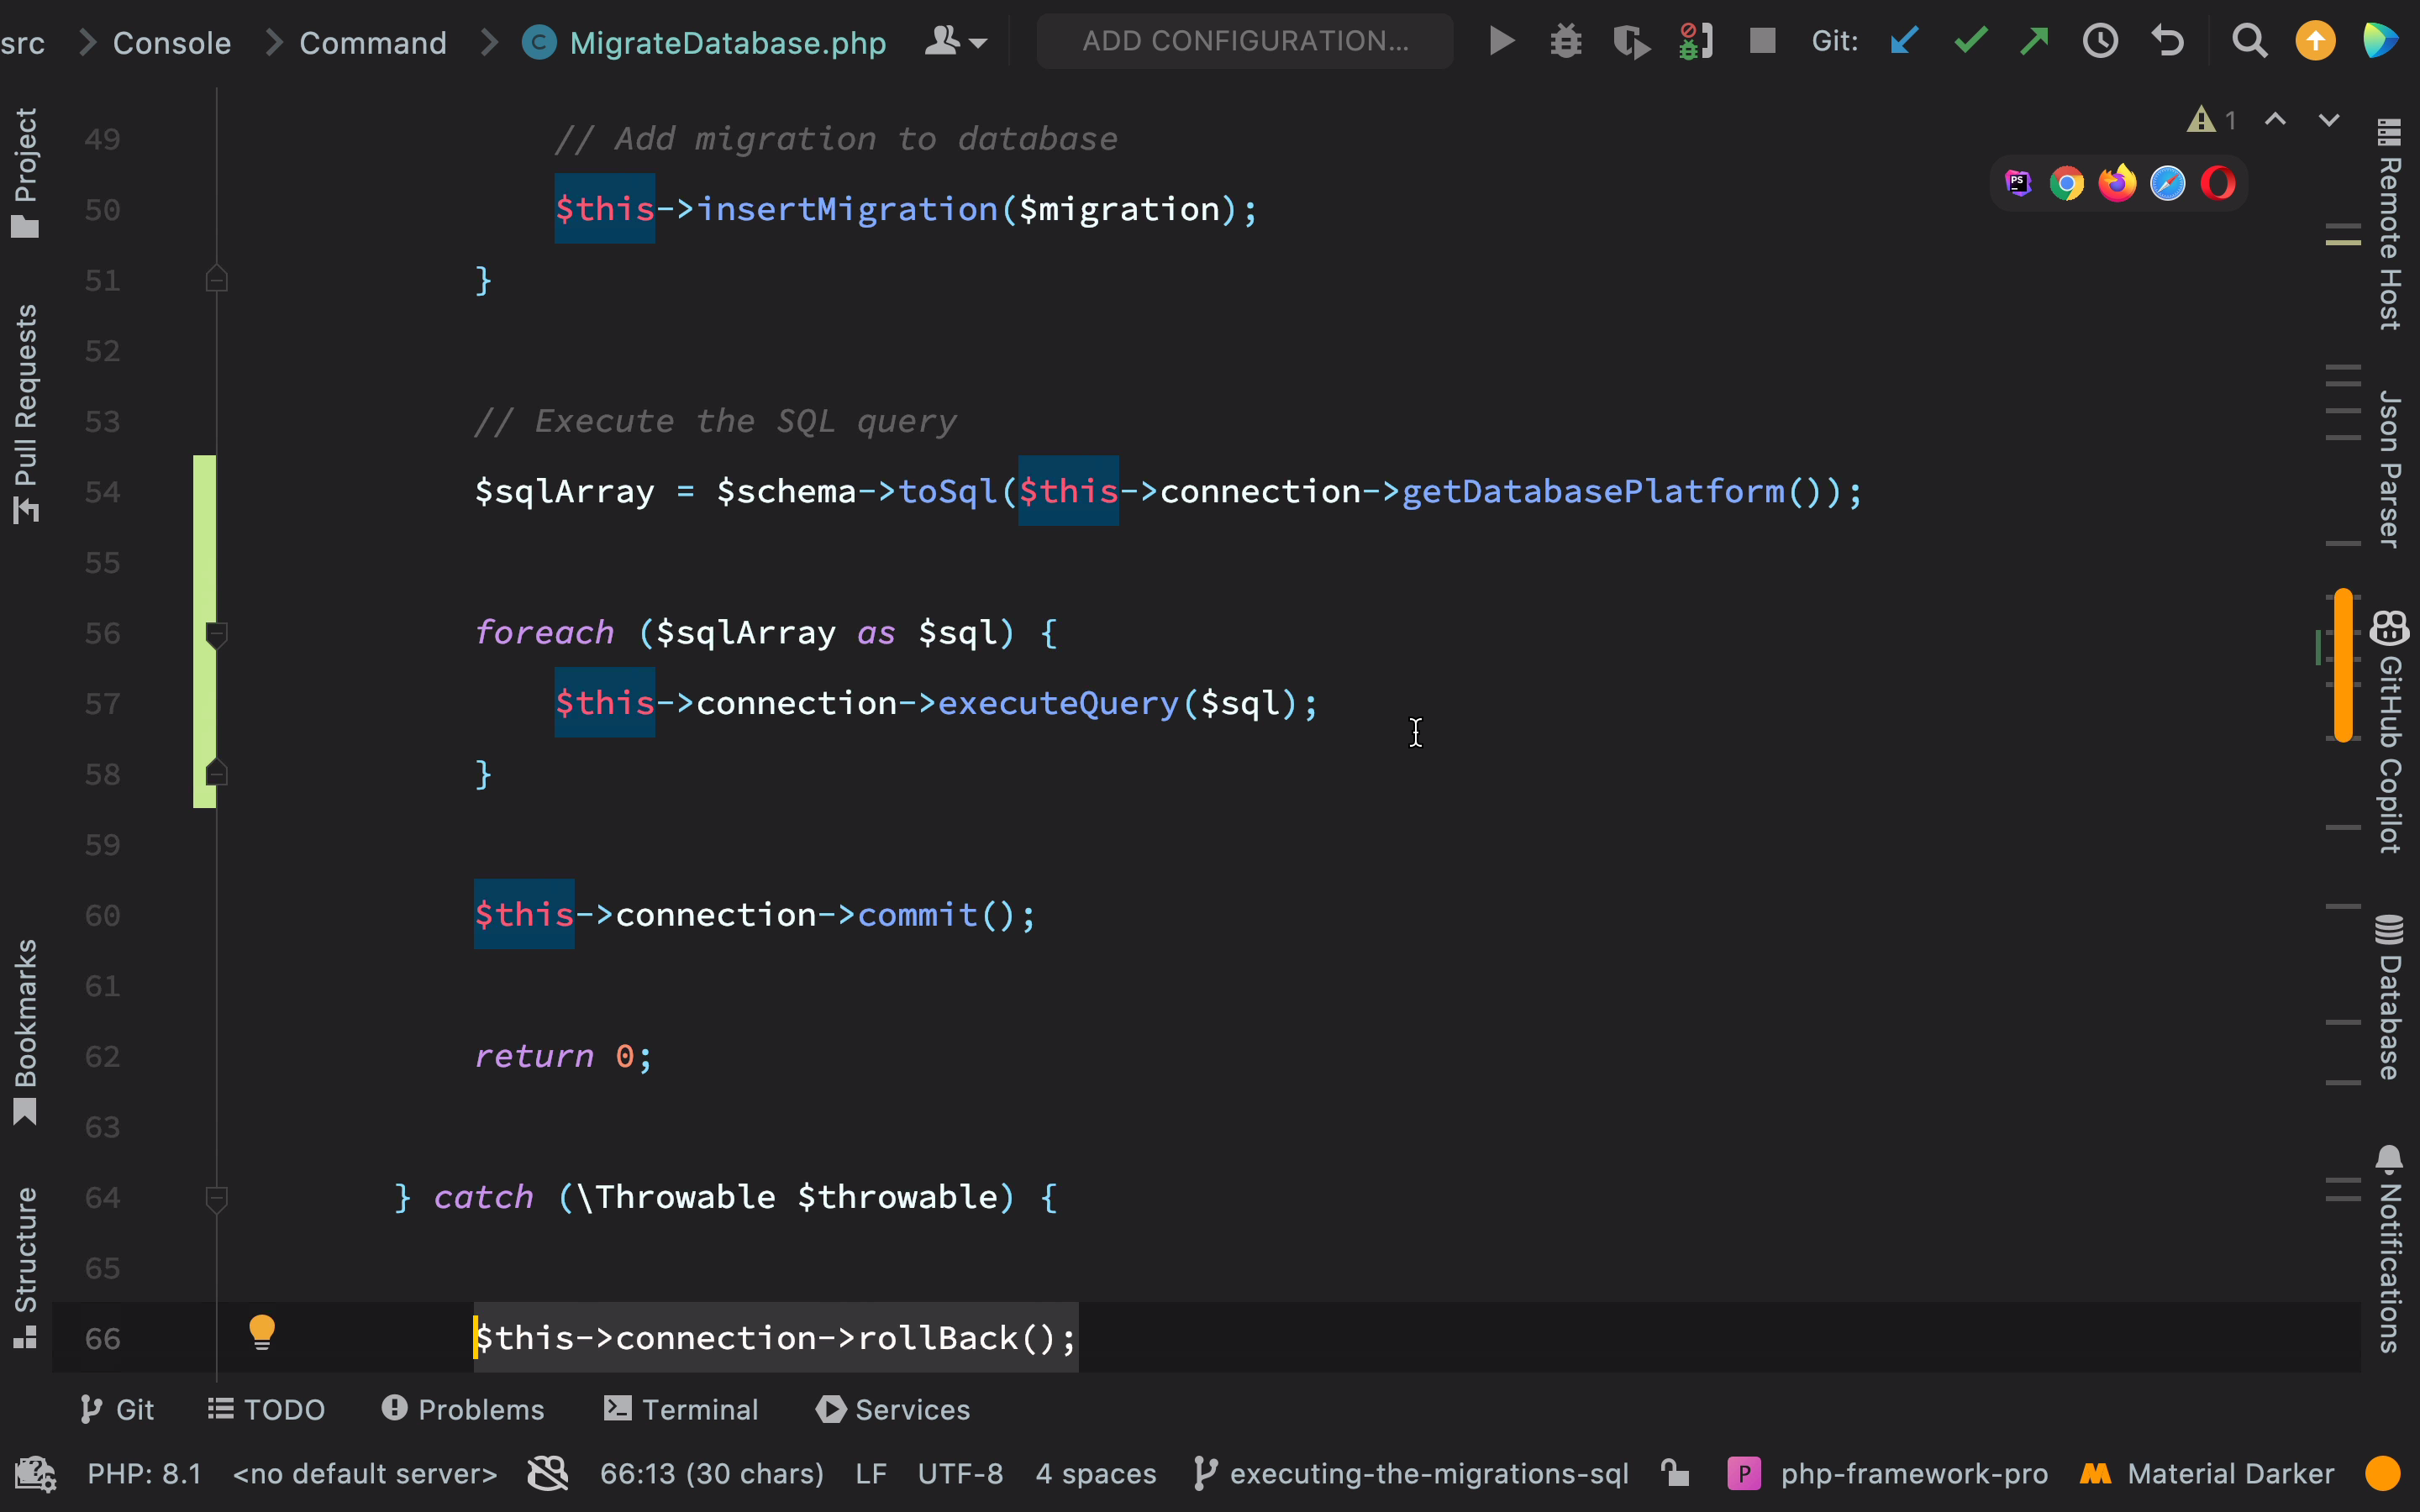Show Git history clock icon
2420x1512 pixels.
point(2100,41)
